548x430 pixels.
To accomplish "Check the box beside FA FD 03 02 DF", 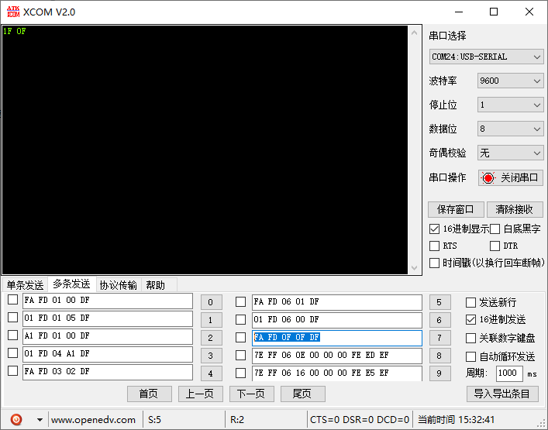I will [13, 371].
